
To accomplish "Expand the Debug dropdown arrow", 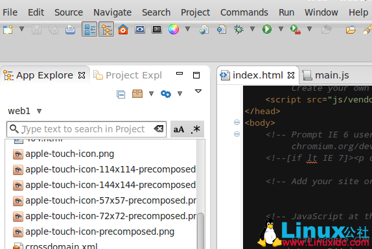I will [253, 29].
